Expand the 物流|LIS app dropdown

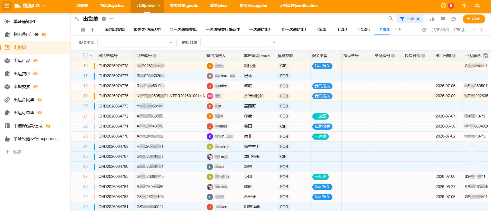pos(44,6)
